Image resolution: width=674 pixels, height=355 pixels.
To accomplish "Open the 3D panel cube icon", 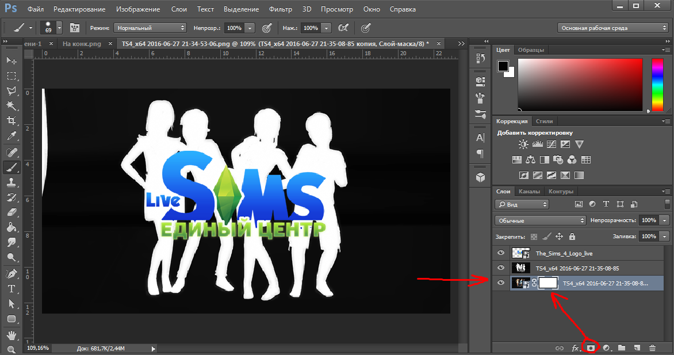I will point(481,177).
